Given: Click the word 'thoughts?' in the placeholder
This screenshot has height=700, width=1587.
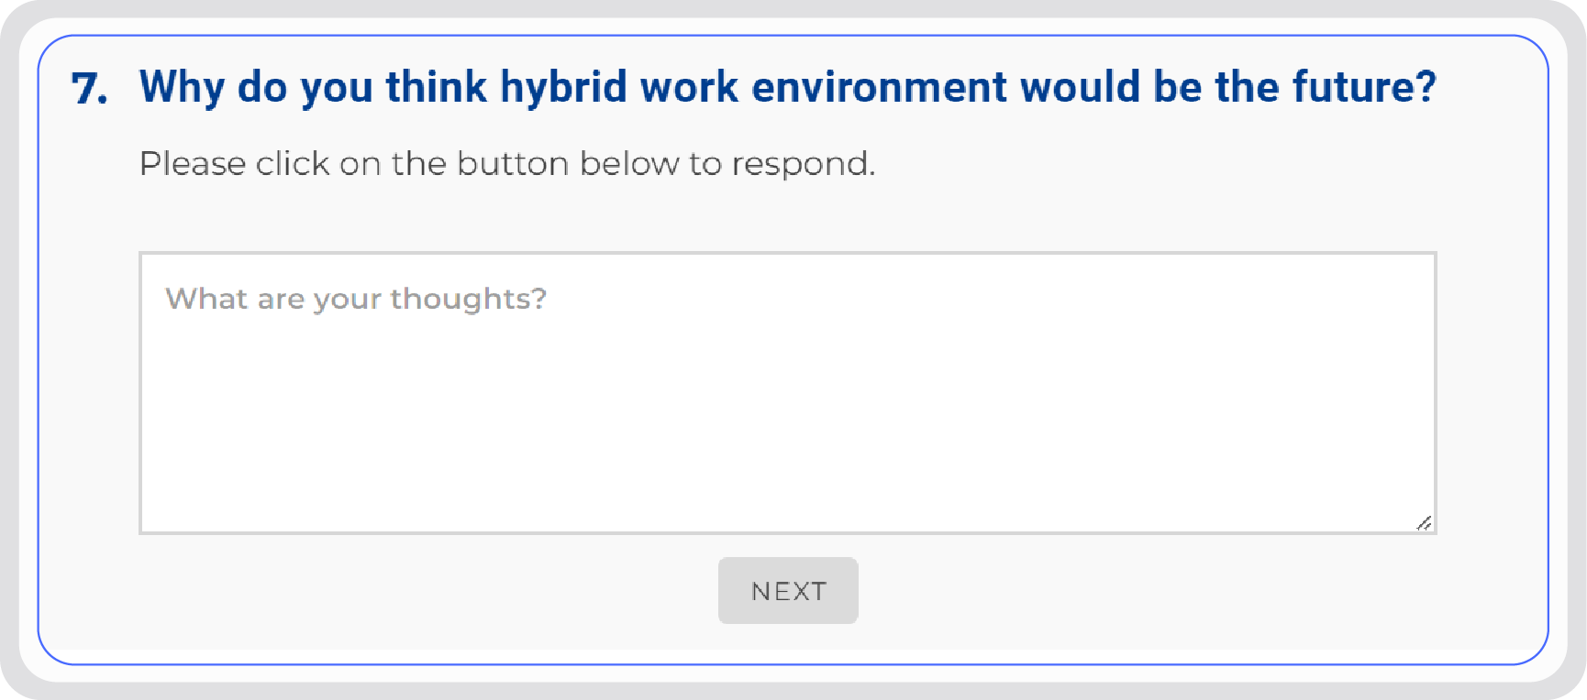Looking at the screenshot, I should tap(468, 299).
